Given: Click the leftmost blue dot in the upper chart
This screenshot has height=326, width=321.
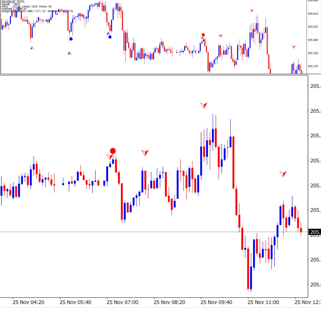Looking at the screenshot, I should tap(71, 39).
